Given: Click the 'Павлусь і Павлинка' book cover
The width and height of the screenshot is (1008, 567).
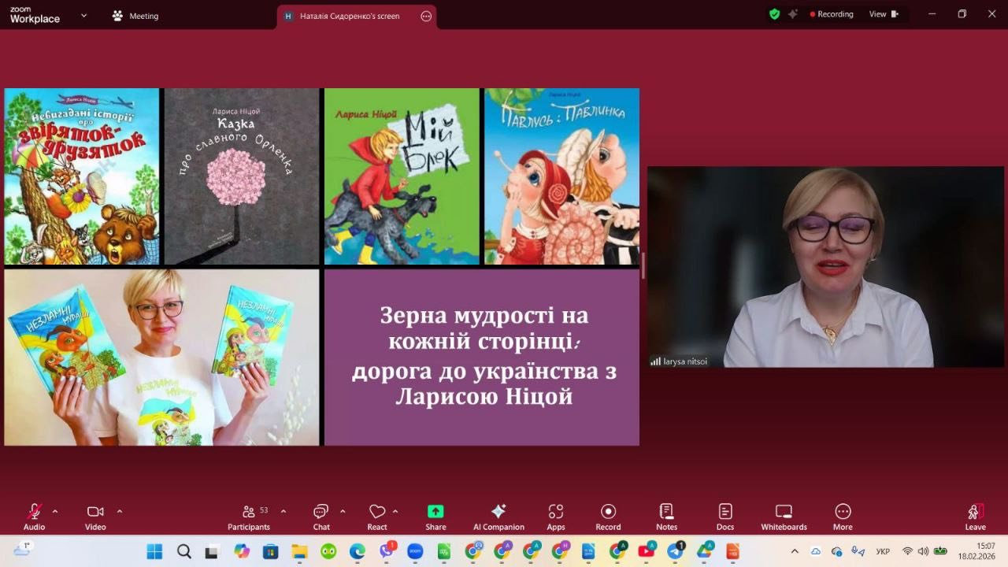Looking at the screenshot, I should (x=561, y=176).
